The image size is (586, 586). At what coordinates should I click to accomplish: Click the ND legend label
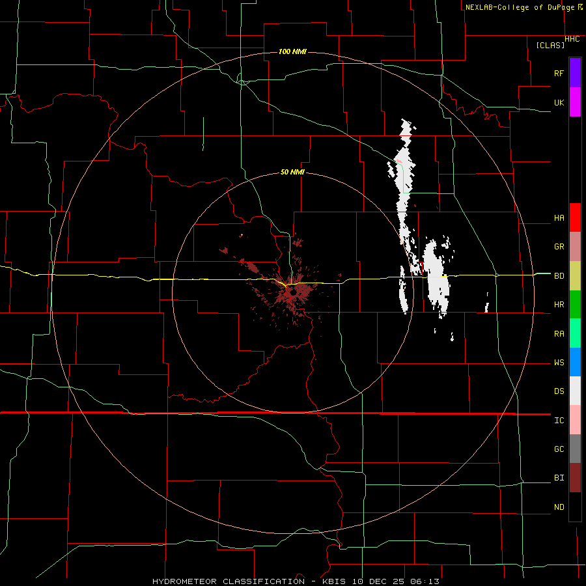point(559,507)
